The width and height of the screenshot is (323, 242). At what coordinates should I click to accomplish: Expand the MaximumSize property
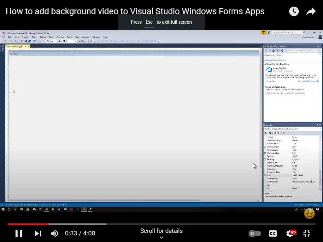pyautogui.click(x=265, y=147)
